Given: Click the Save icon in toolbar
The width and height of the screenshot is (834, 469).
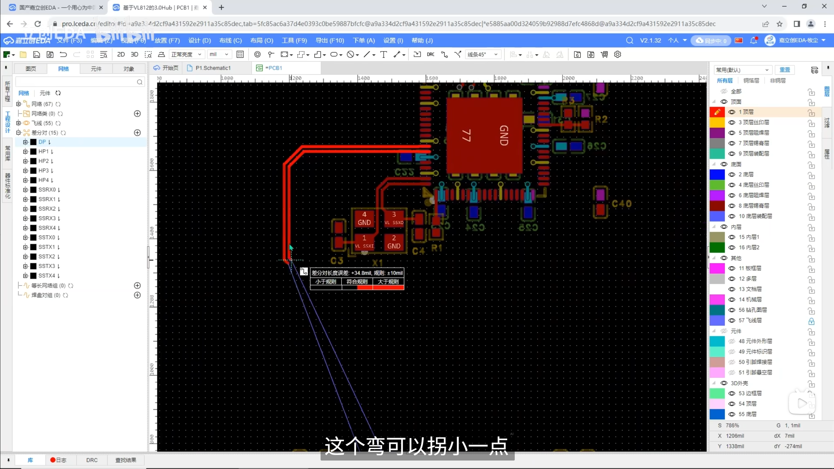Looking at the screenshot, I should click(36, 54).
